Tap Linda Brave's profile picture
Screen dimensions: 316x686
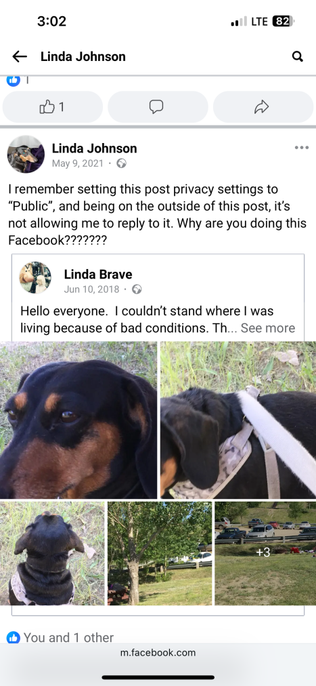[35, 278]
